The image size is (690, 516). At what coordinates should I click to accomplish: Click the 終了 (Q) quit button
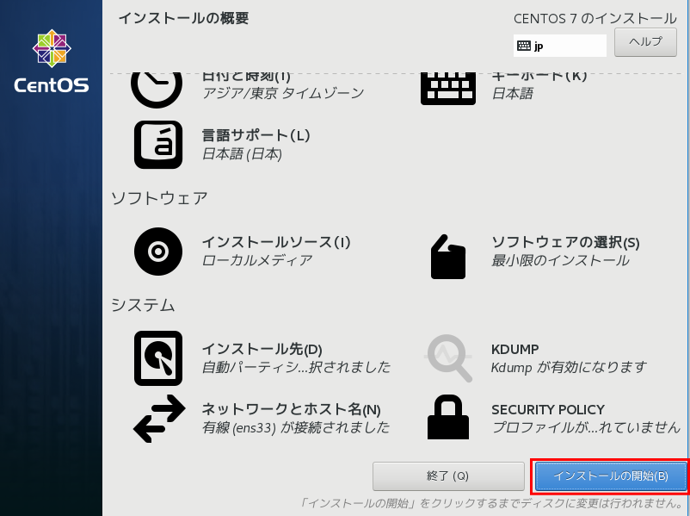tap(448, 476)
